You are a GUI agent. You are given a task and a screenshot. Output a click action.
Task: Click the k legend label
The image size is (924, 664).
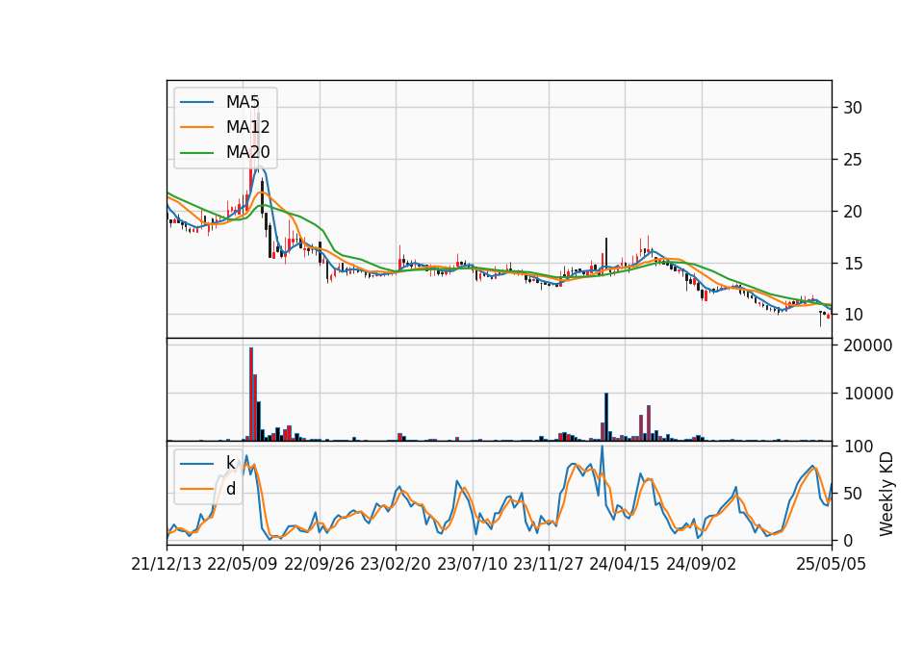coord(230,463)
